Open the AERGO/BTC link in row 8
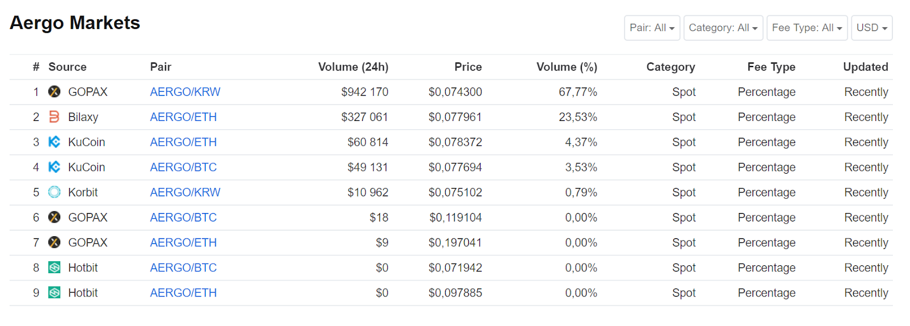Screen dimensions: 910x326 183,268
